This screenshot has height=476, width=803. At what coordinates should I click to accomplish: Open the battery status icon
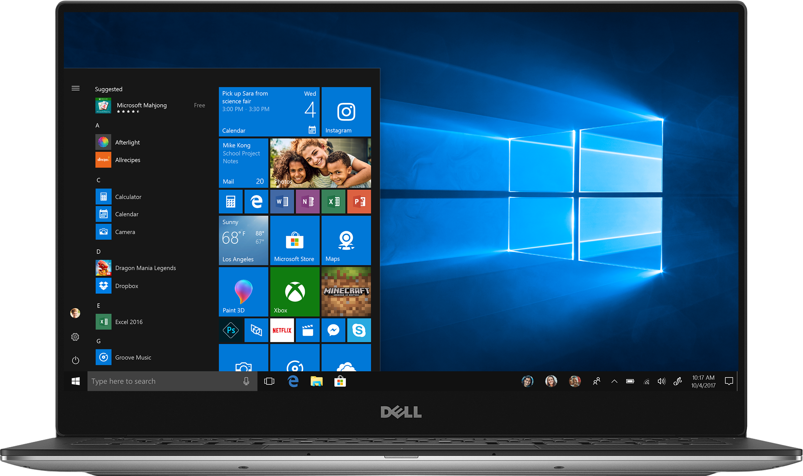[x=630, y=381]
